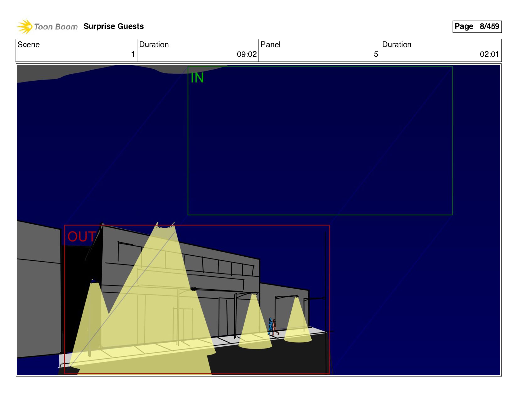Click the blue and red walking figures
The image size is (518, 400).
pyautogui.click(x=273, y=327)
